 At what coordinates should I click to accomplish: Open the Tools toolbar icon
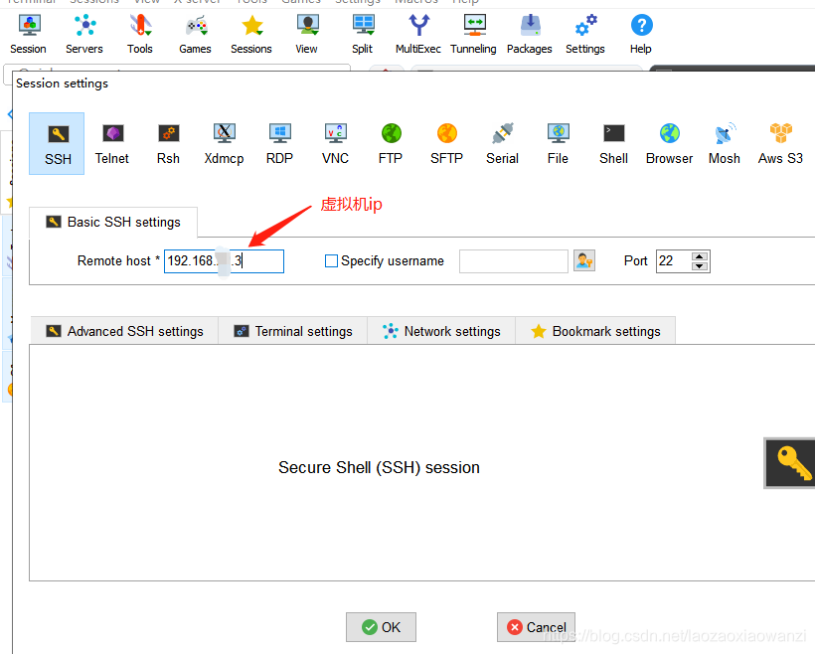[x=140, y=35]
